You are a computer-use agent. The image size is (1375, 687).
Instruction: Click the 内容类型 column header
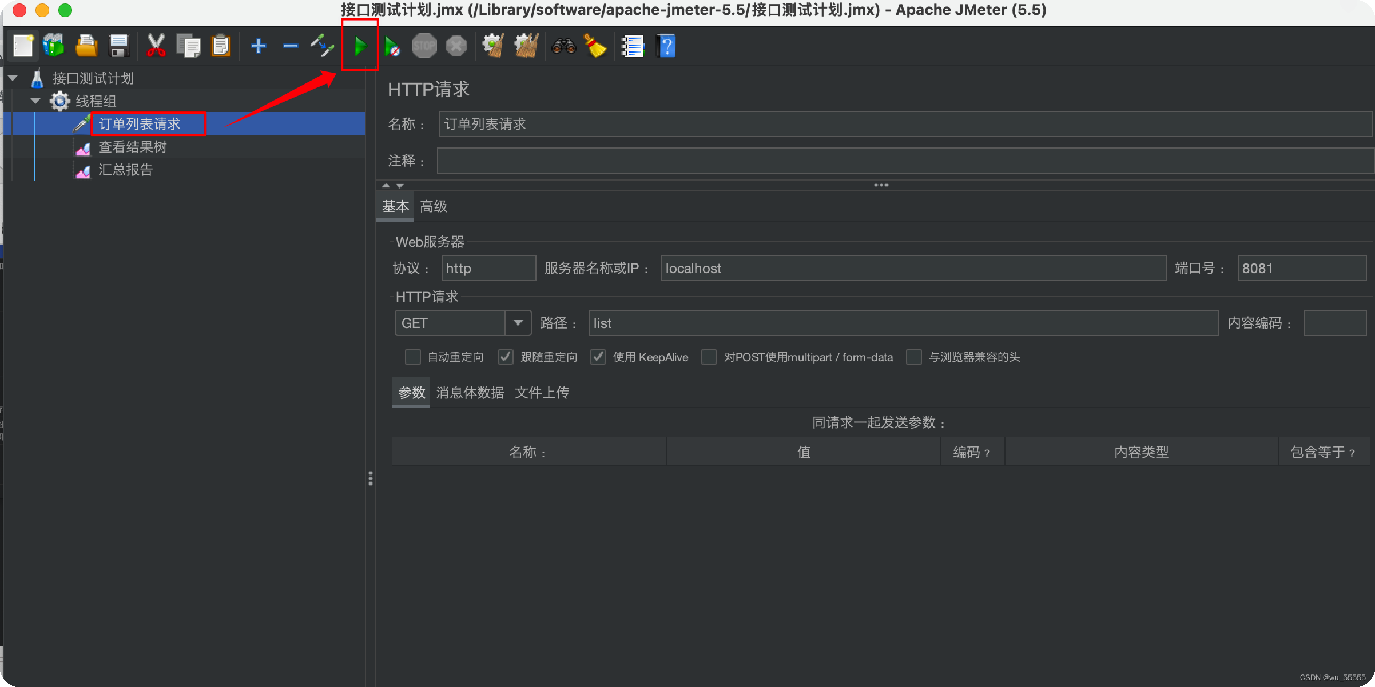tap(1142, 452)
